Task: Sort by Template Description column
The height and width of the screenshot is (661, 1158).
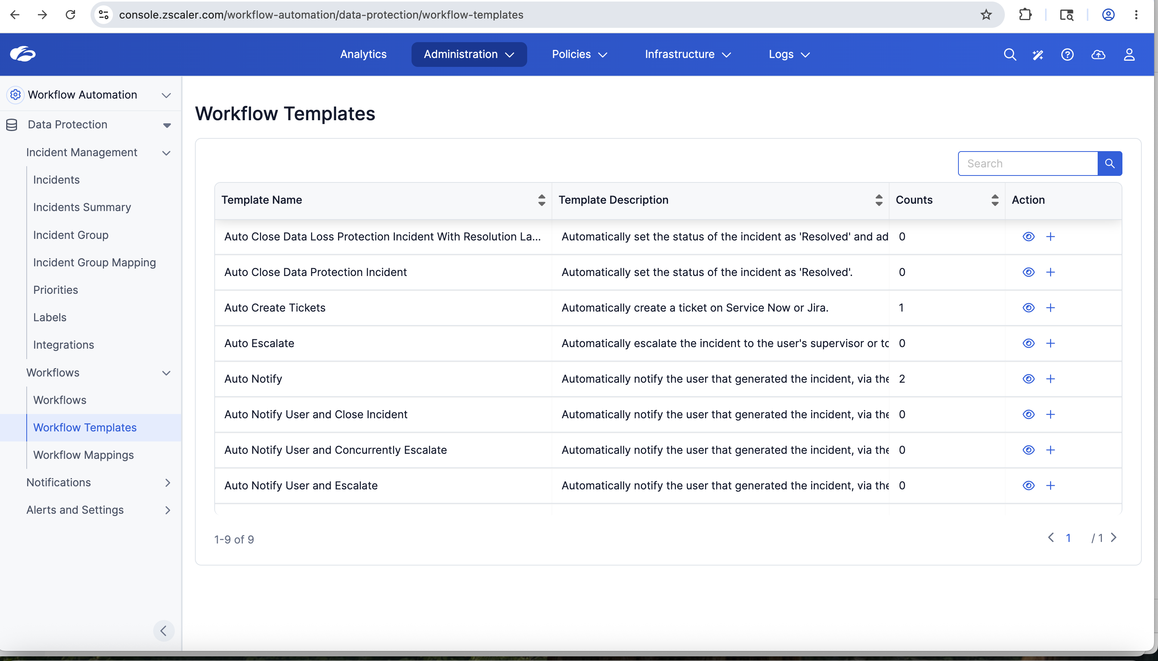Action: point(879,200)
